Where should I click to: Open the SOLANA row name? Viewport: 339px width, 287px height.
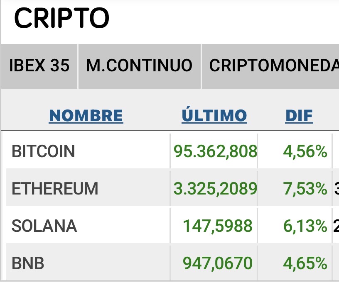(x=44, y=226)
